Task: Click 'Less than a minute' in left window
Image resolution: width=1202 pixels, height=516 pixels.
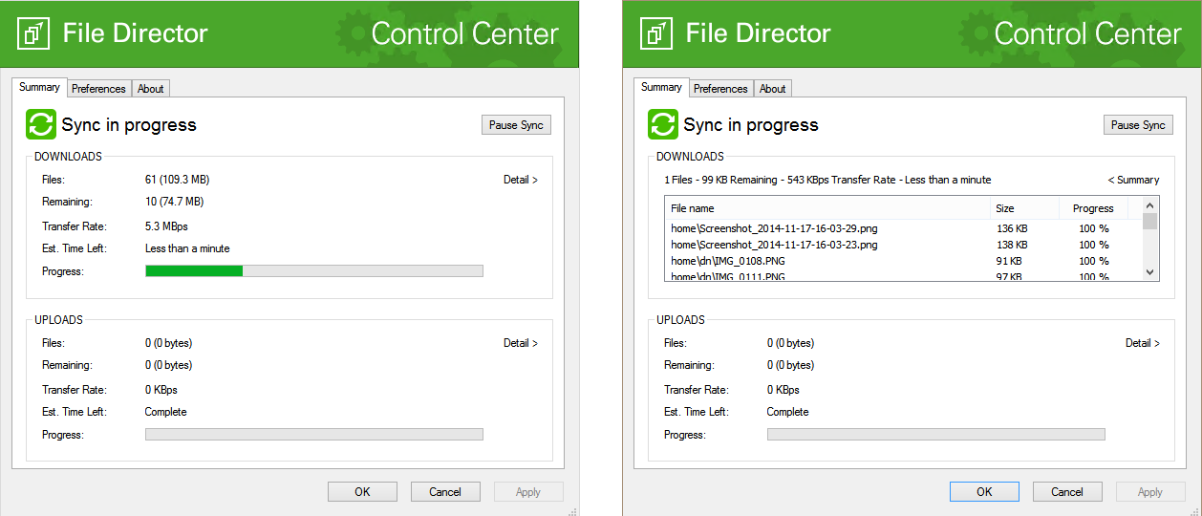Action: 187,248
